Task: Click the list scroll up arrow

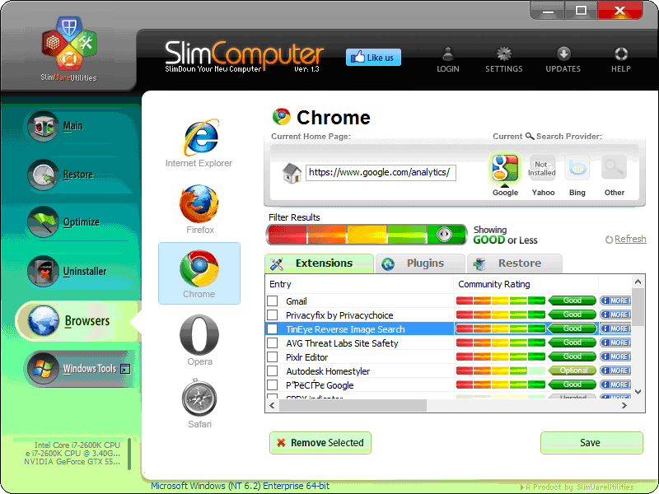Action: click(x=638, y=282)
